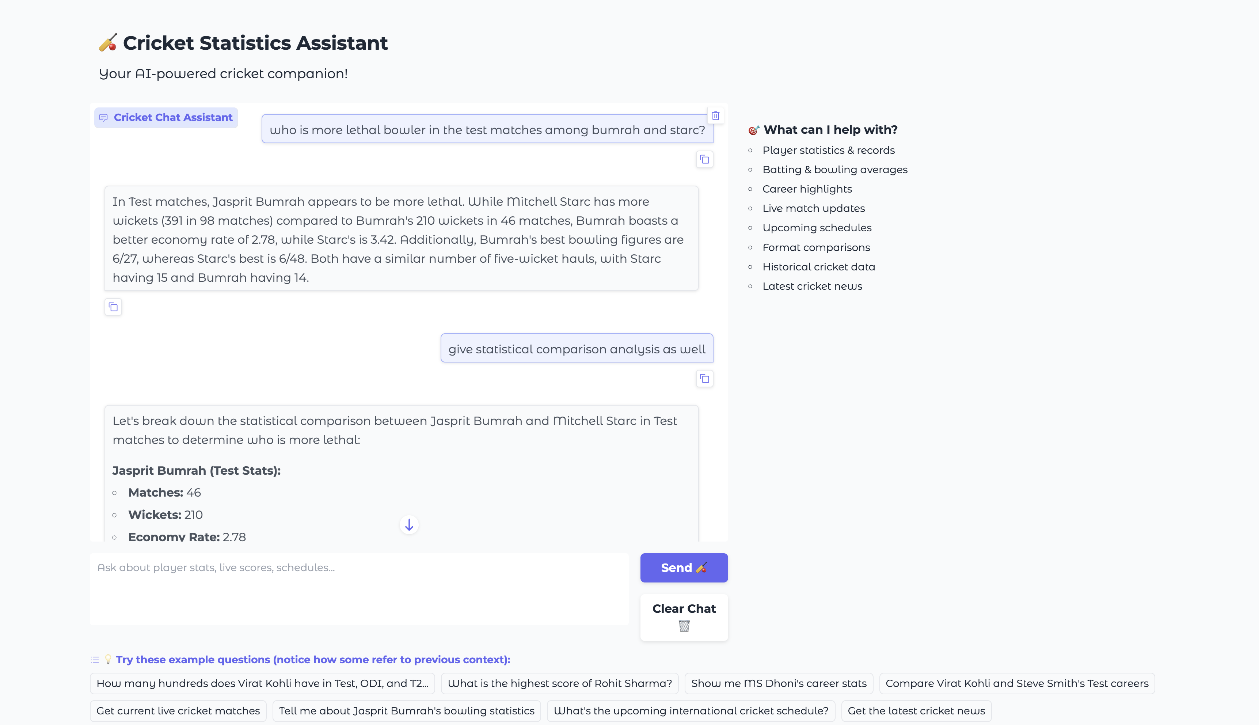Click the Clear Chat button
The width and height of the screenshot is (1259, 725).
684,617
